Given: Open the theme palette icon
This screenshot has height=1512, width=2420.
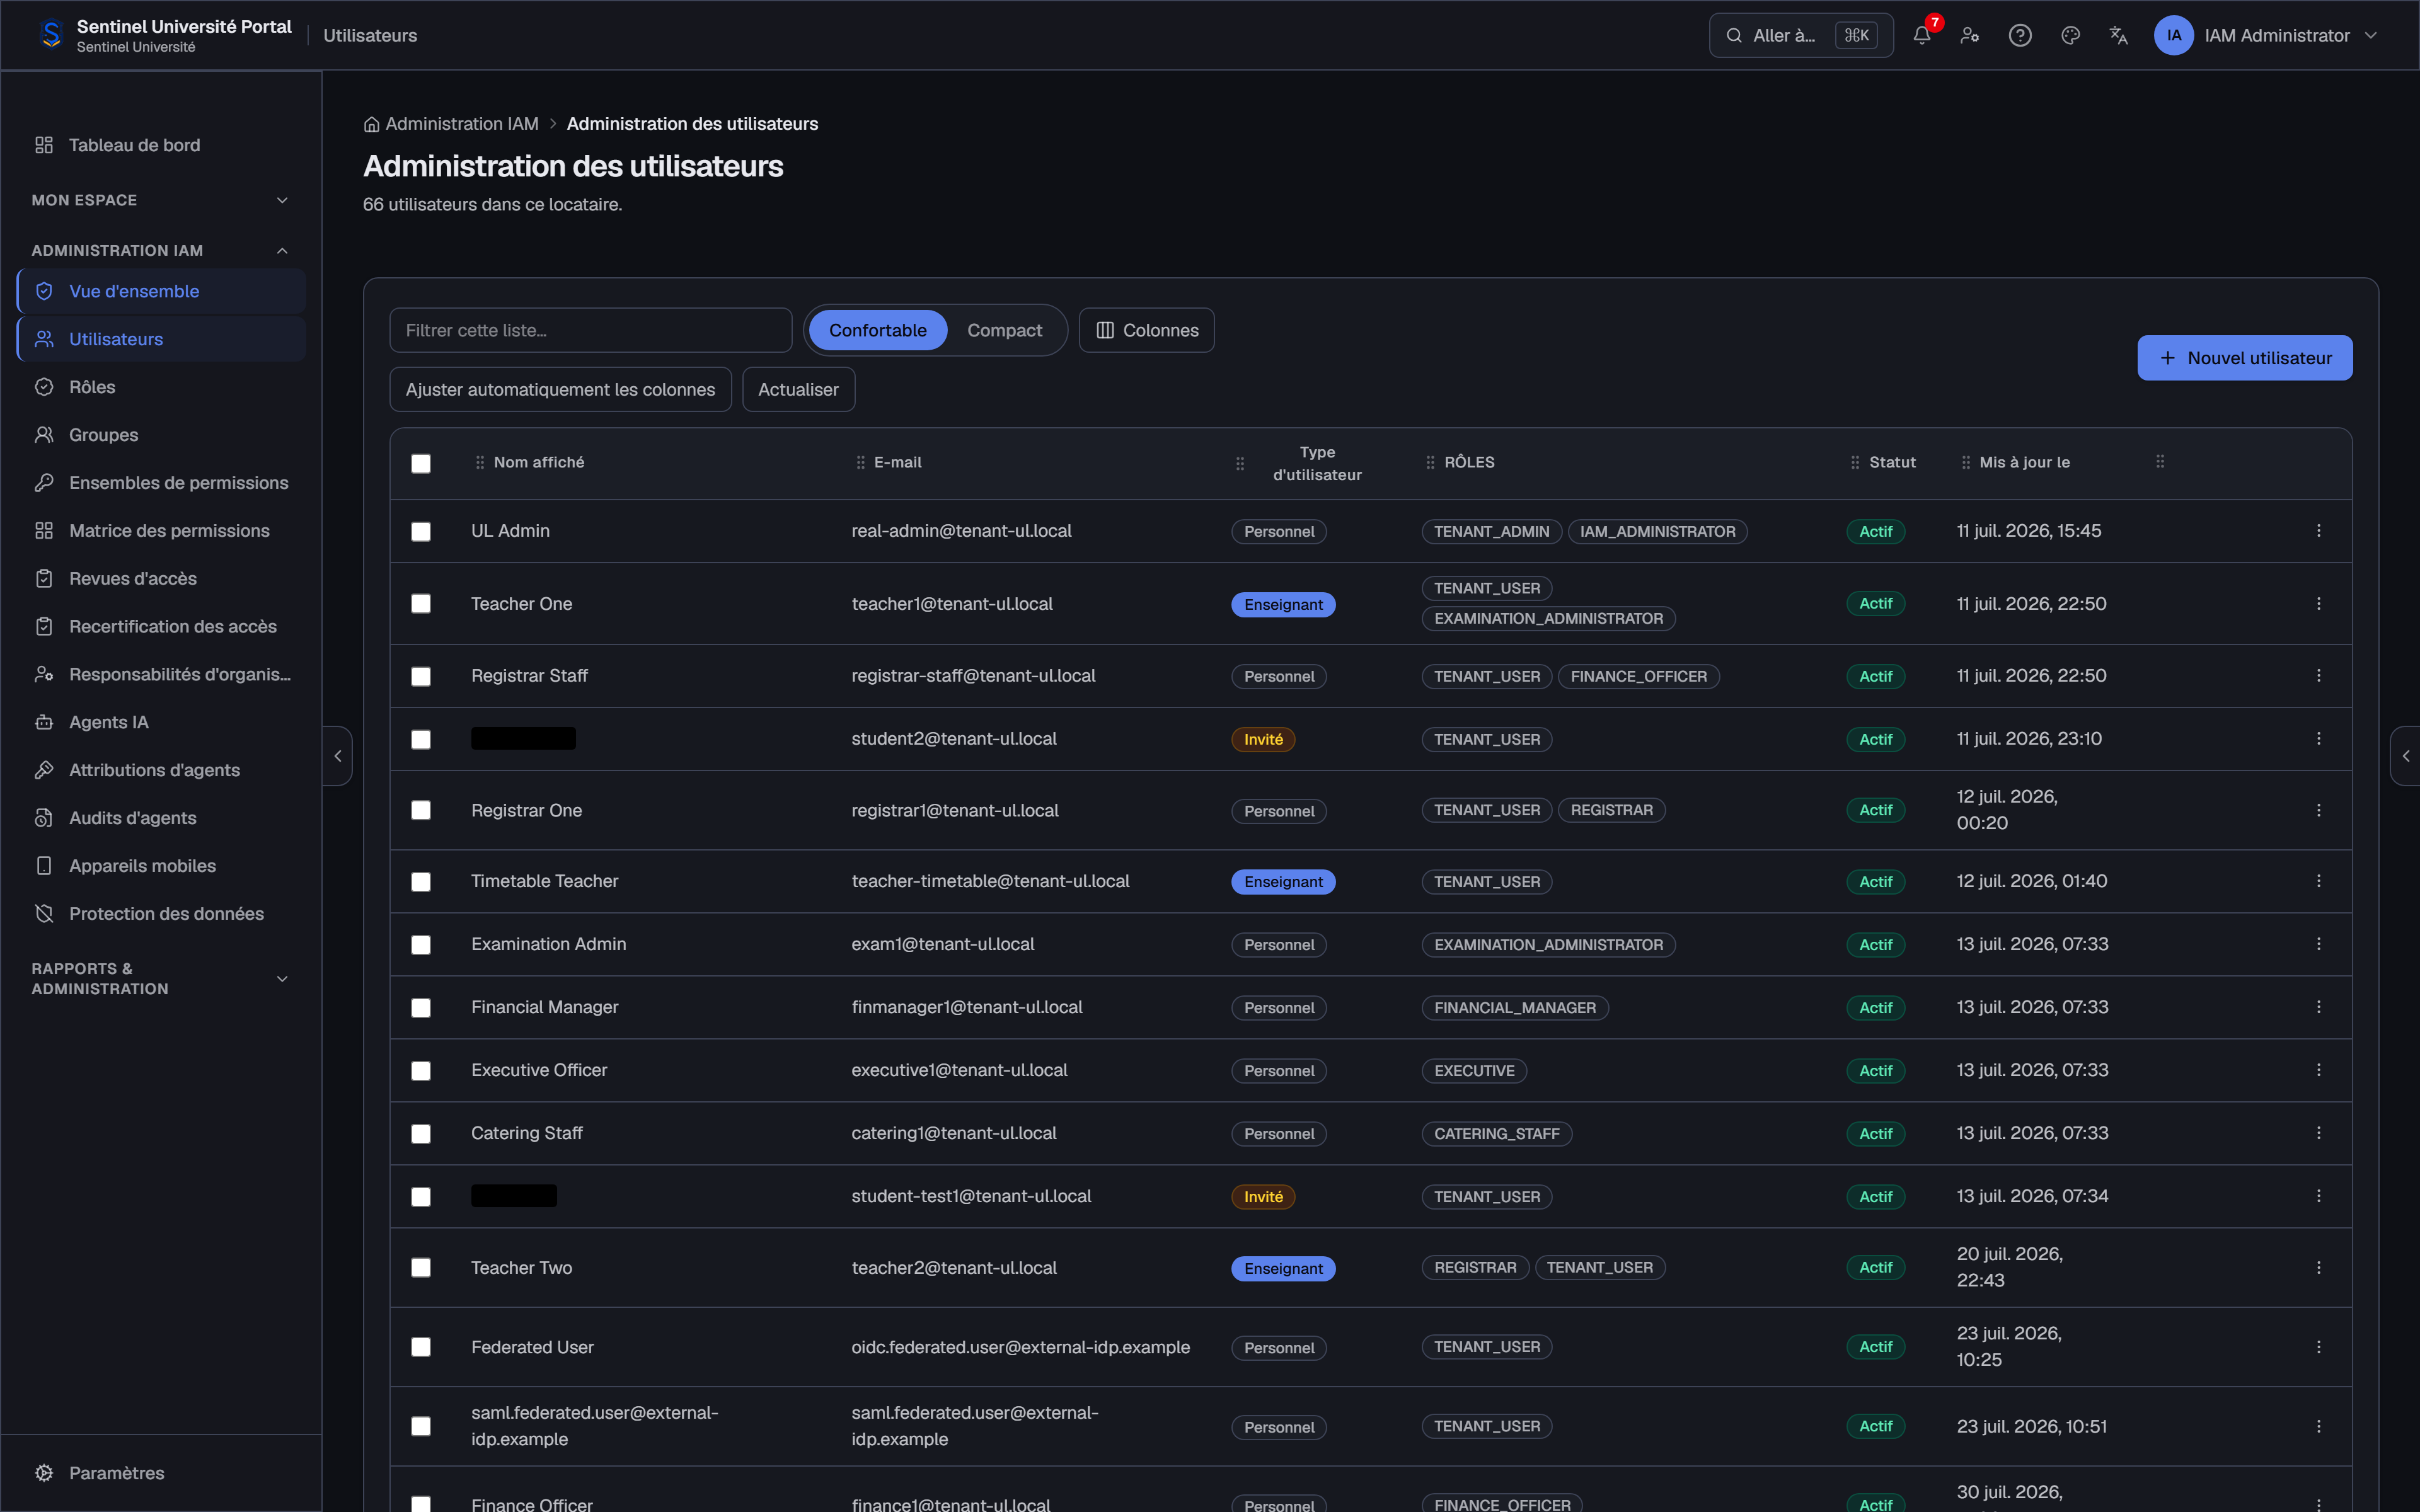Looking at the screenshot, I should [2070, 35].
